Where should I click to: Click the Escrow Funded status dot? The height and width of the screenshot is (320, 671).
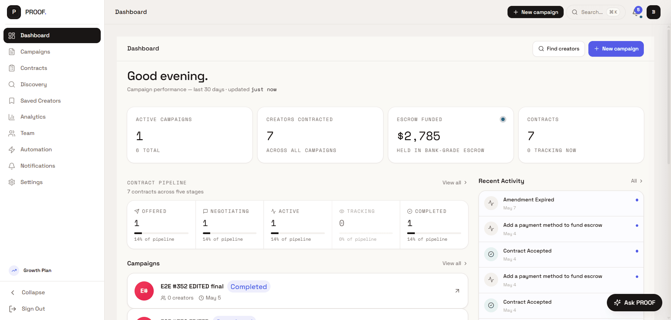coord(503,119)
